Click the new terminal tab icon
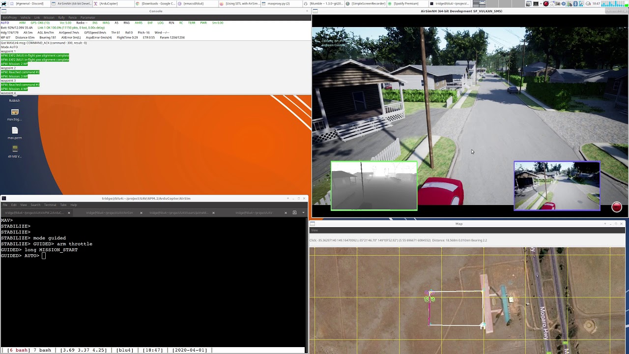Screen dimensions: 629x354 click(x=294, y=213)
